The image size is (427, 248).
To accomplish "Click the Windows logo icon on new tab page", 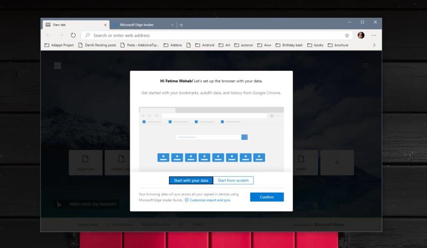I will 57,65.
